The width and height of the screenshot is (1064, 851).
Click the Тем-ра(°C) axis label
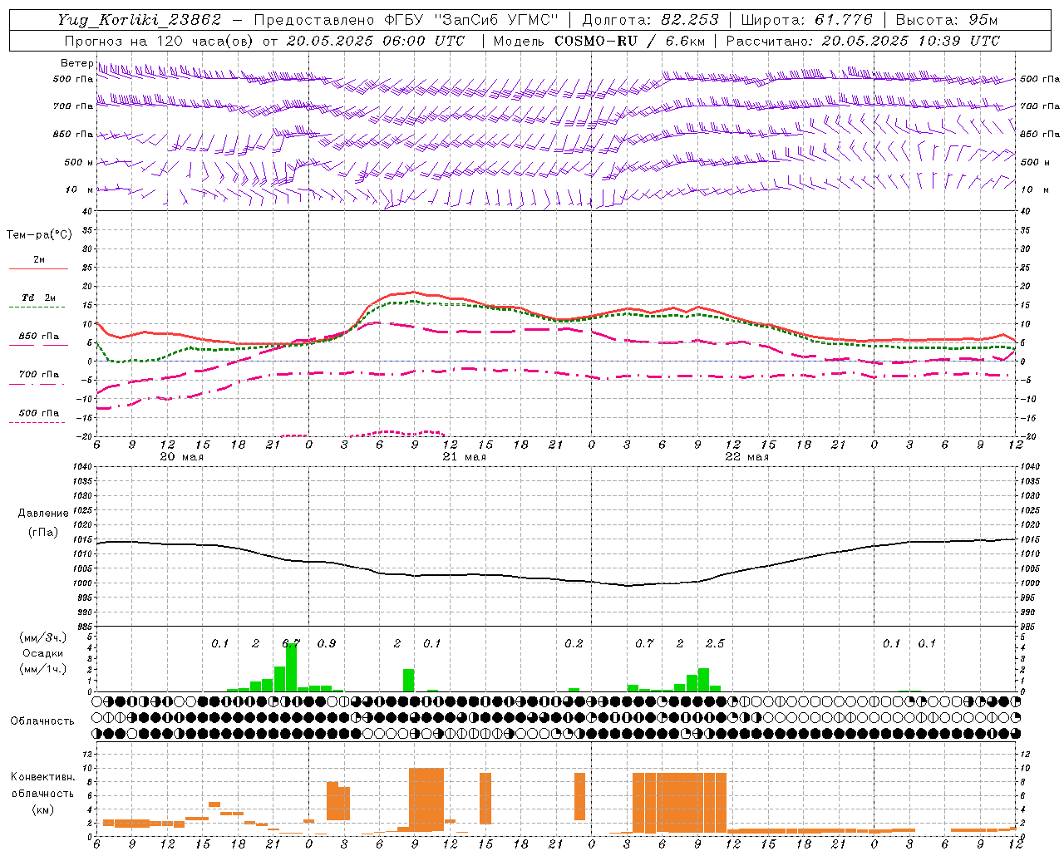point(39,235)
